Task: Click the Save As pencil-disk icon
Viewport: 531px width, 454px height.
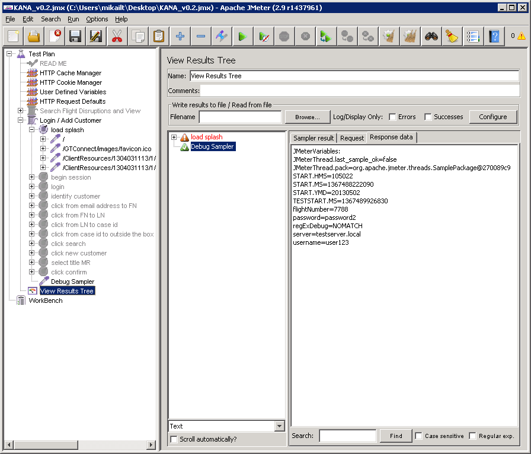Action: tap(96, 36)
